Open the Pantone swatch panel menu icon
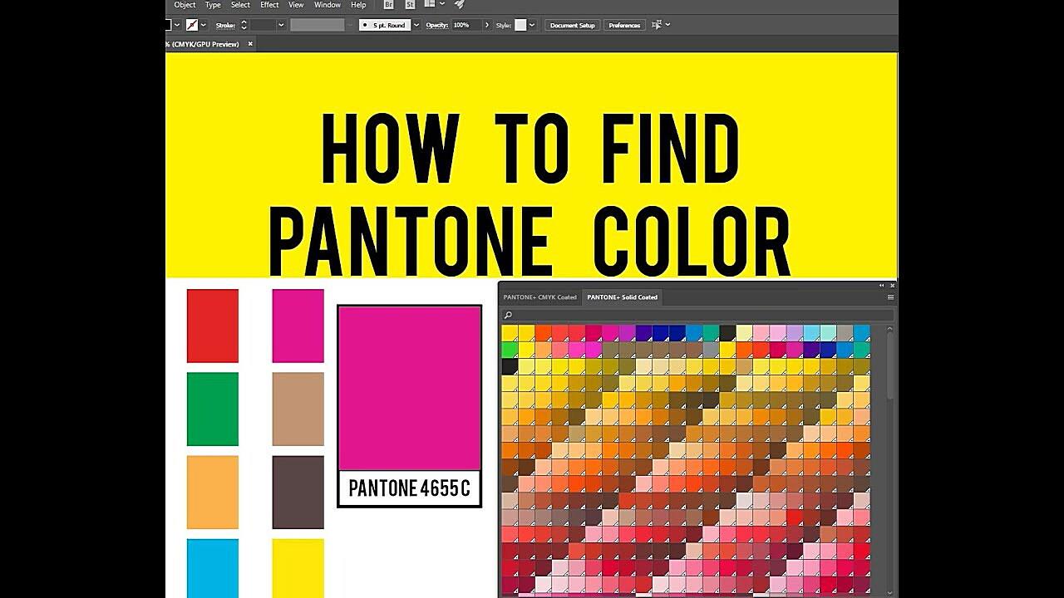1064x598 pixels. (890, 297)
